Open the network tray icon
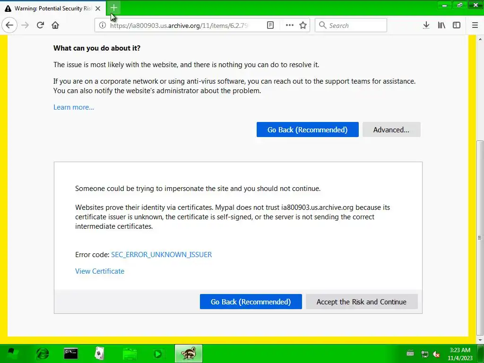Viewport: 484px width, 363px height. coord(425,354)
